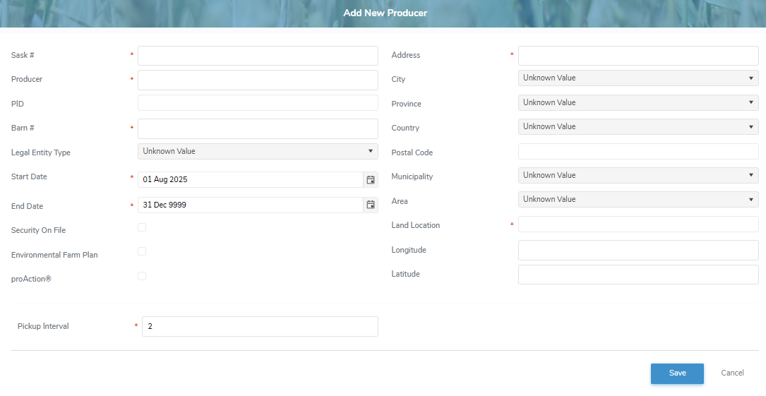Select the Barn # text box

point(258,128)
